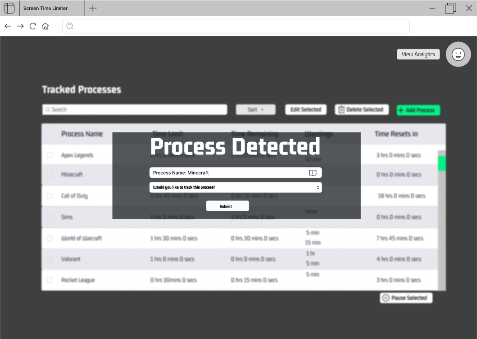The width and height of the screenshot is (477, 339).
Task: Open the Sort dropdown
Action: click(x=255, y=109)
